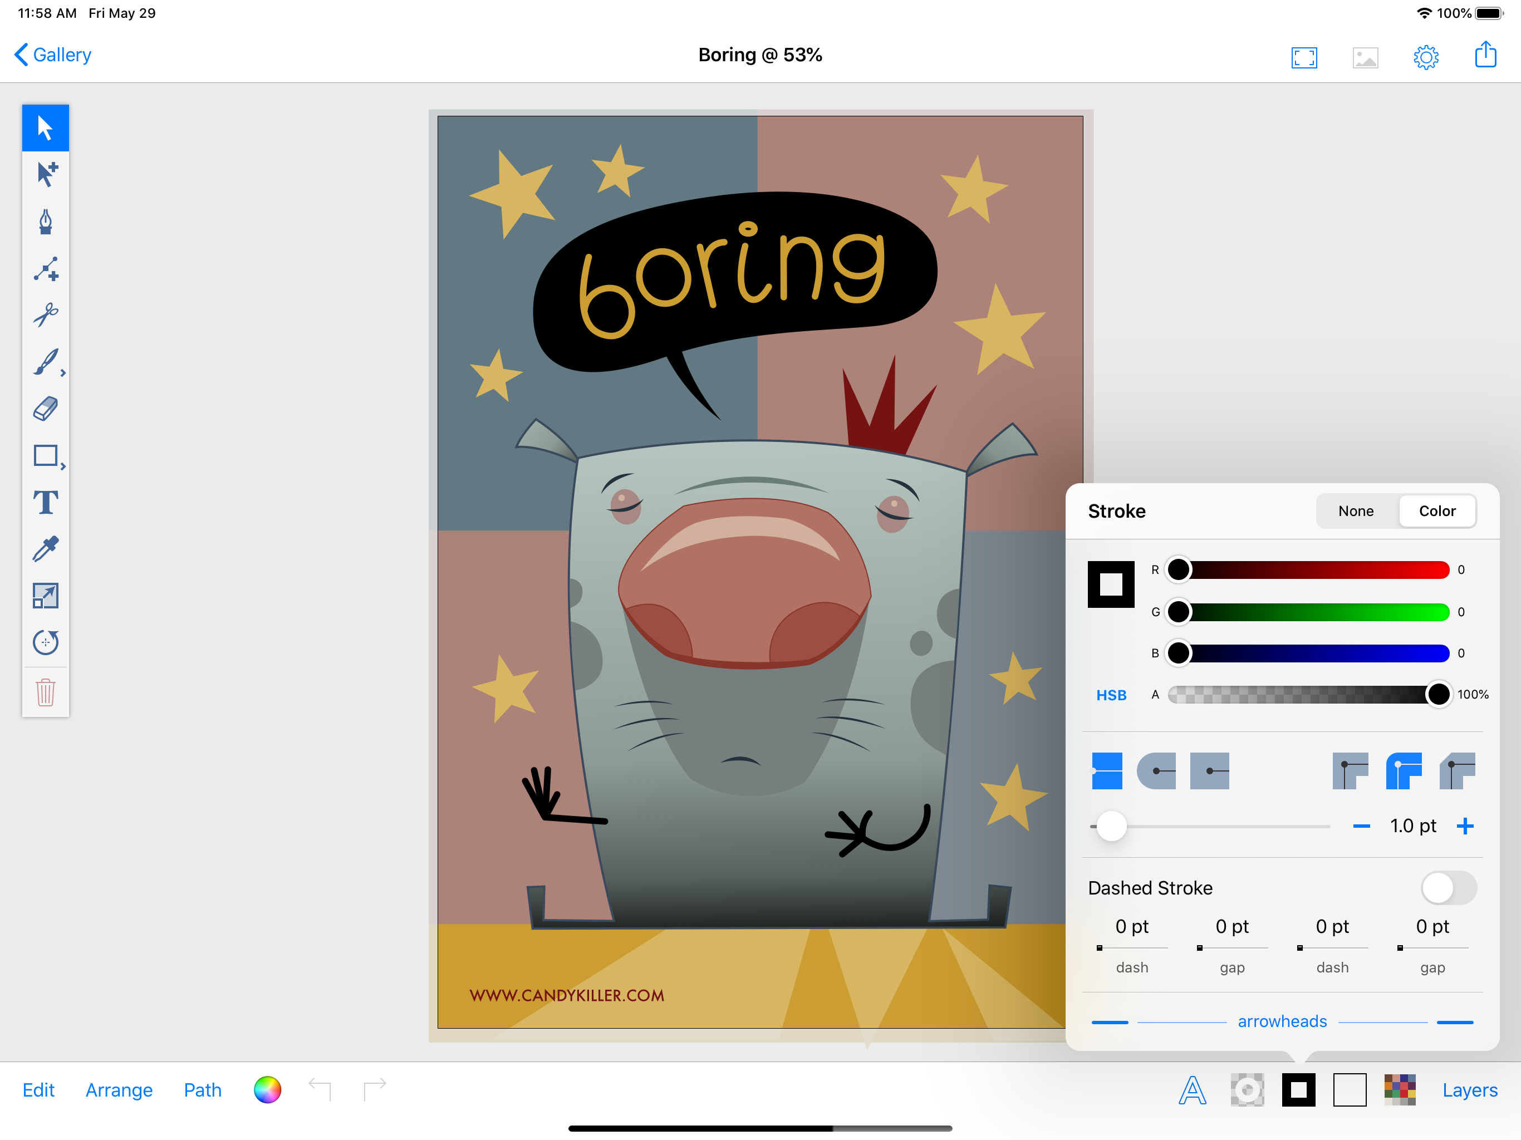
Task: Open the swatches palette icon
Action: click(x=1400, y=1090)
